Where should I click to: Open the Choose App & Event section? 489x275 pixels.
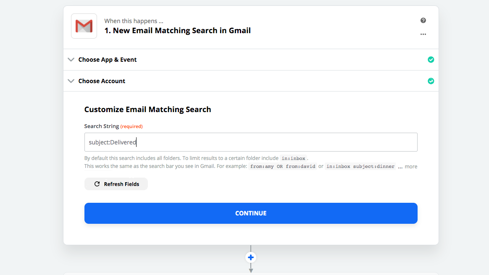251,60
